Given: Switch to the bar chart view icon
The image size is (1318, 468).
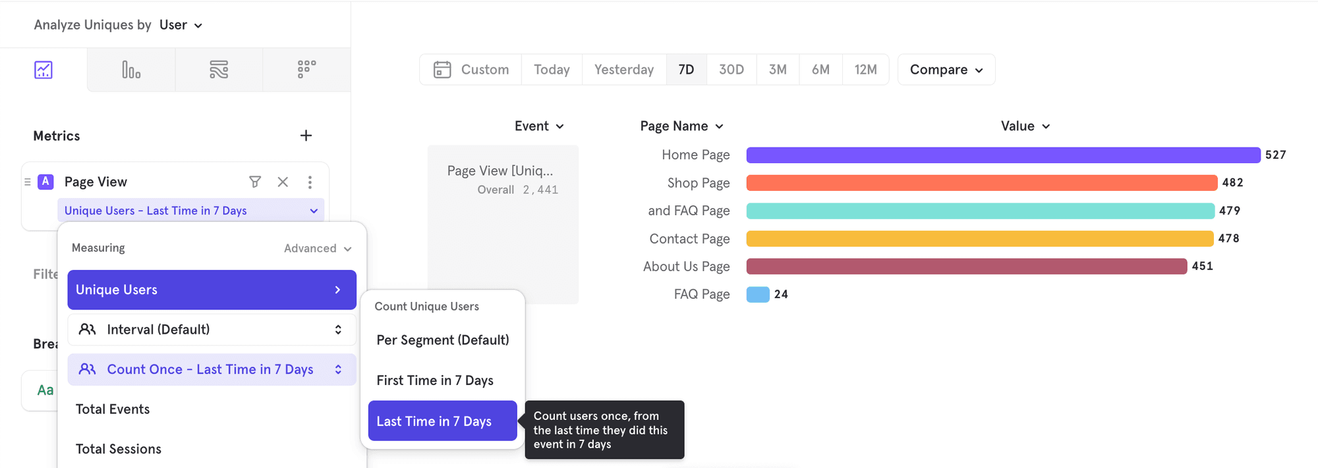Looking at the screenshot, I should click(130, 70).
